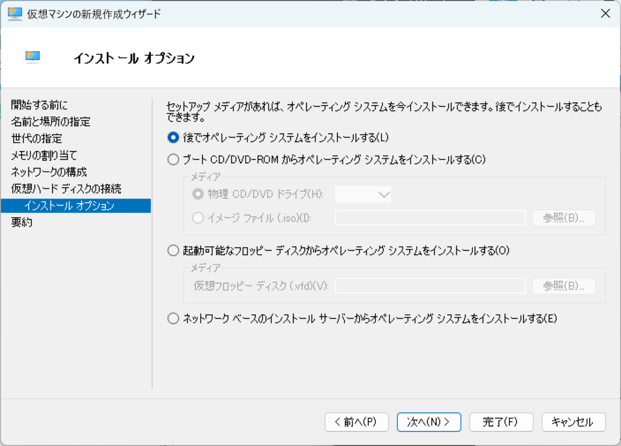Screen dimensions: 621x446
Task: Open 仮想ハード ディスクの接続 step
Action: pyautogui.click(x=66, y=189)
